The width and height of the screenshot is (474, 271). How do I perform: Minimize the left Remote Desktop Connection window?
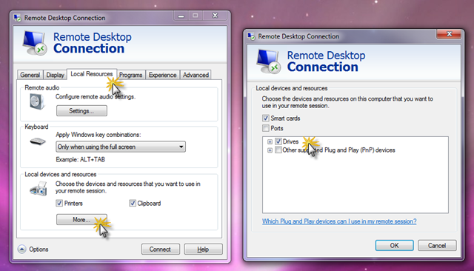181,16
